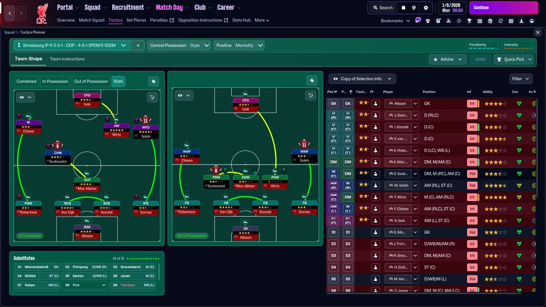
Task: Open the Data Hub tab
Action: click(x=241, y=20)
